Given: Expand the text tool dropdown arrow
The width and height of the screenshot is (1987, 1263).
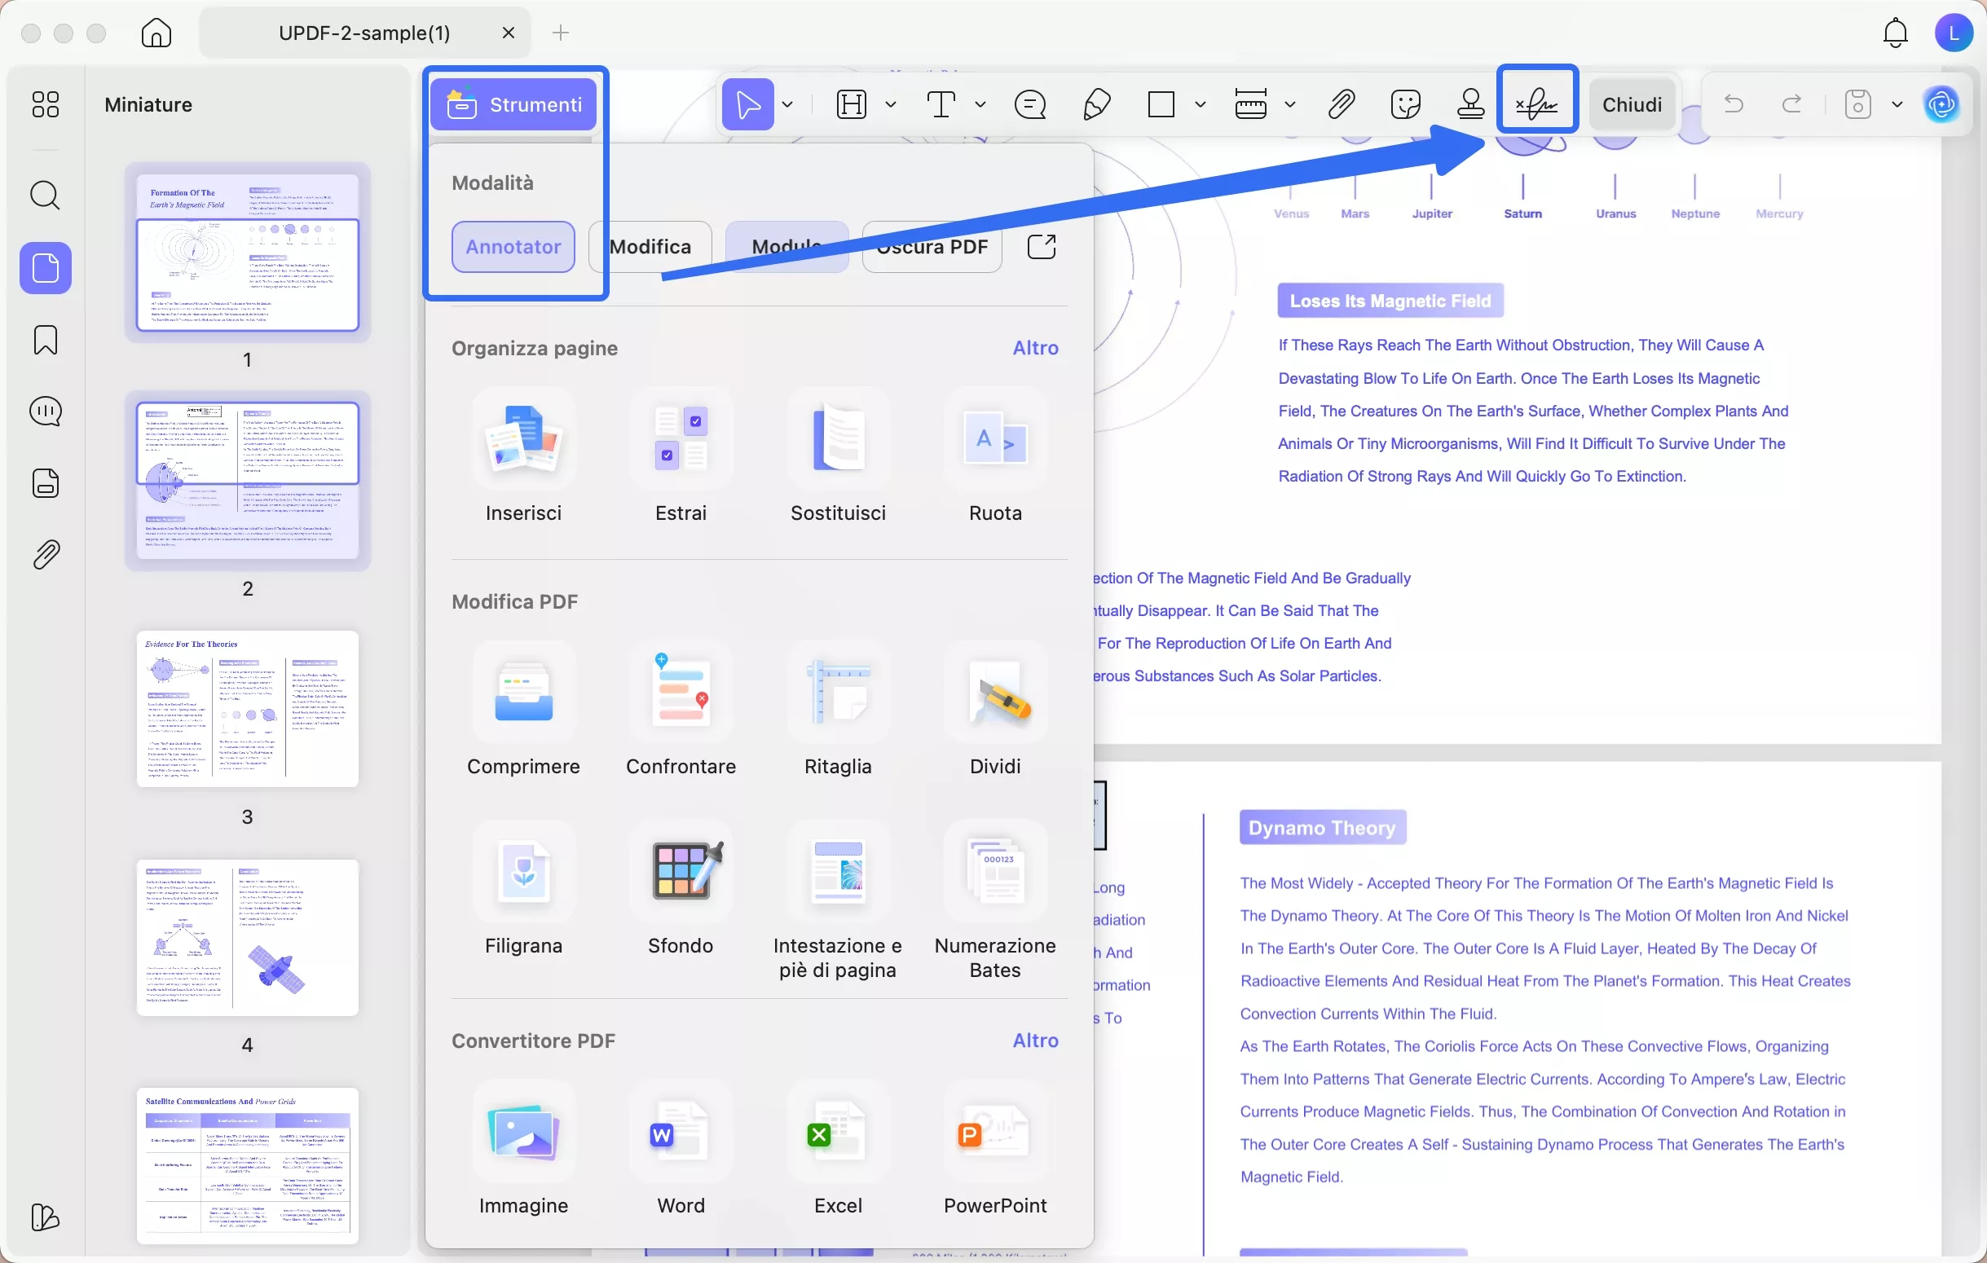Looking at the screenshot, I should (980, 105).
